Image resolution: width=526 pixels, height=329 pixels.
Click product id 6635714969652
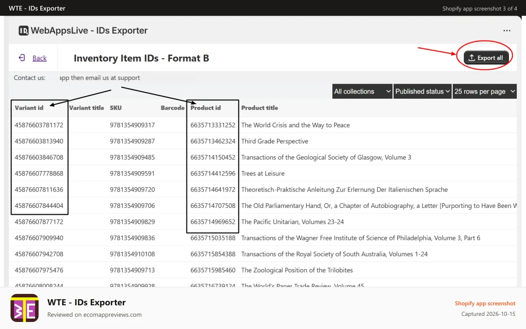point(213,222)
